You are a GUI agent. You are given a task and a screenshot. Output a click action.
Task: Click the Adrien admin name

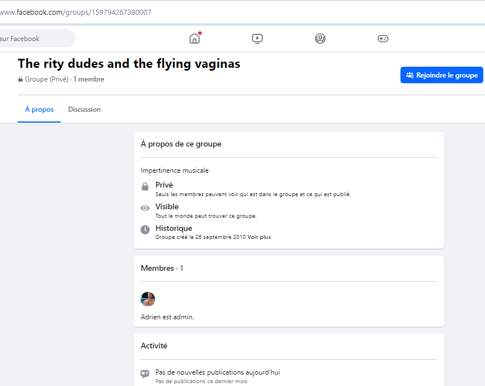151,317
